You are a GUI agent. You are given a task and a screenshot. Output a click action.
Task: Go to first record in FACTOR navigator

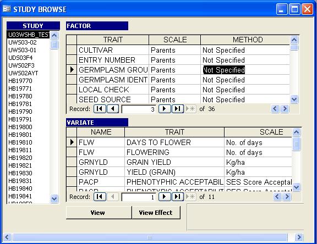(100, 109)
